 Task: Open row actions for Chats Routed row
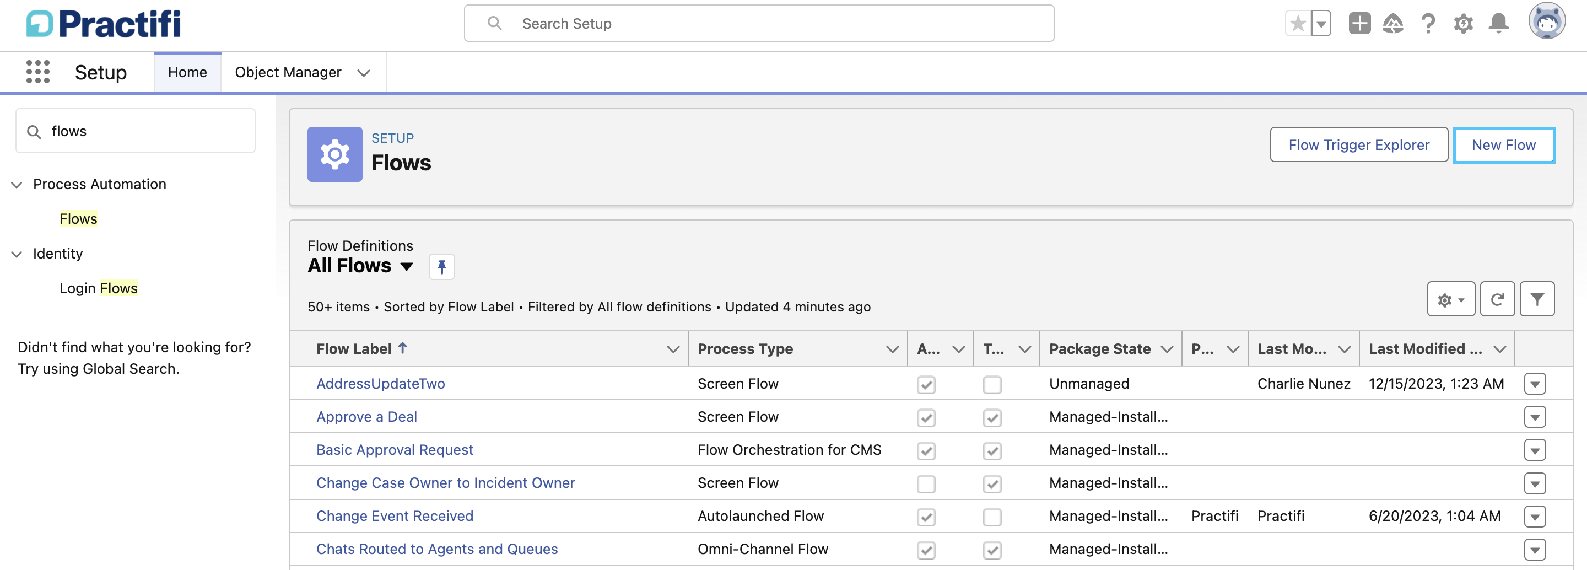(x=1535, y=550)
